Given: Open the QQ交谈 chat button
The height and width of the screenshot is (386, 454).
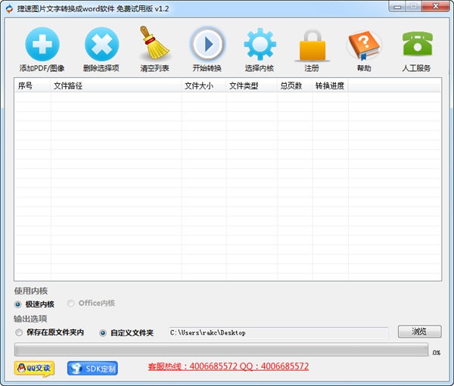Looking at the screenshot, I should tap(34, 369).
